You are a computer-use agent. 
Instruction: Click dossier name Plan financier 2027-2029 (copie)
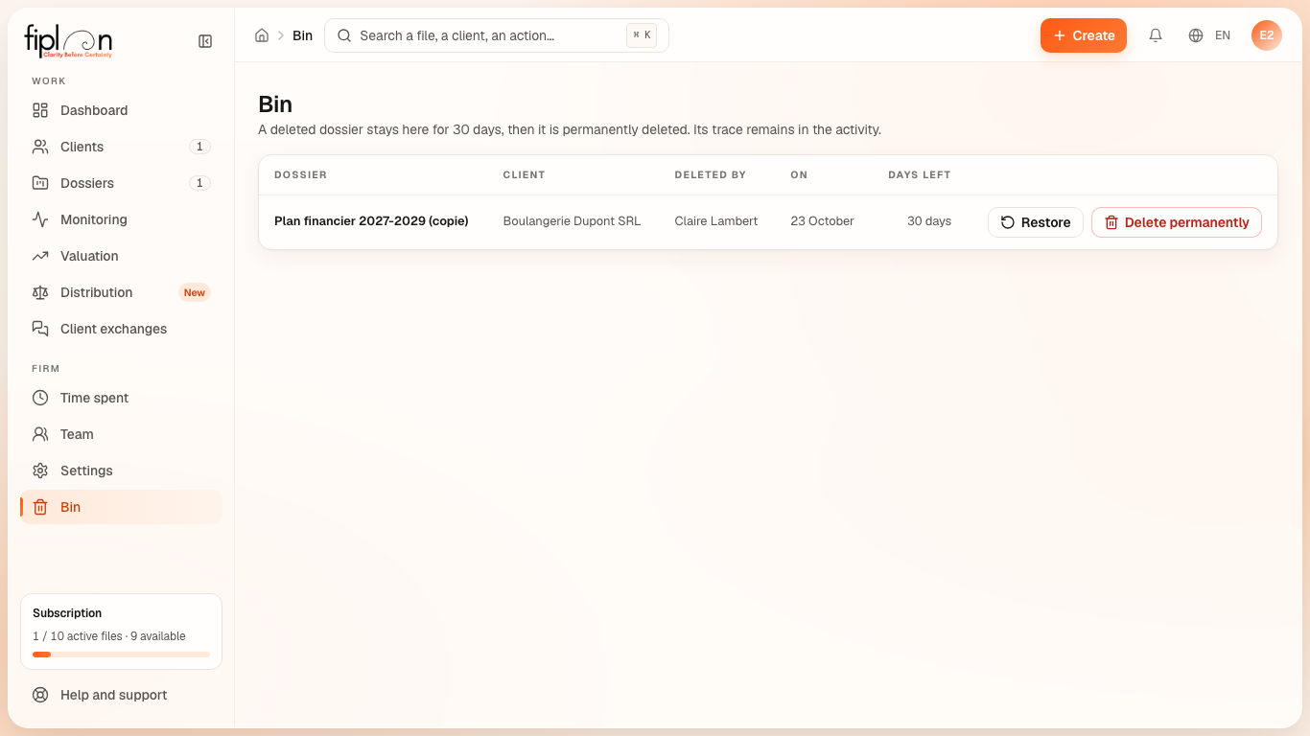pos(371,221)
